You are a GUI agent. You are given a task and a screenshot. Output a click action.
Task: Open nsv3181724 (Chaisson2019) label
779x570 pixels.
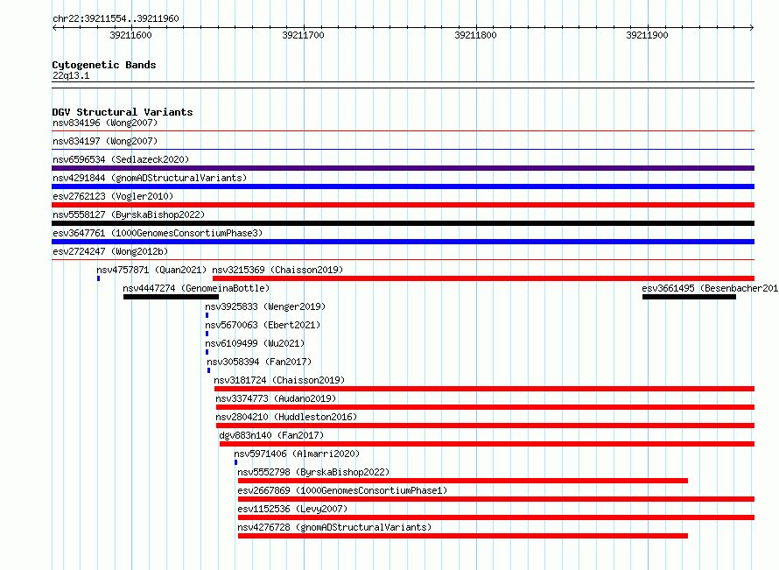(279, 380)
